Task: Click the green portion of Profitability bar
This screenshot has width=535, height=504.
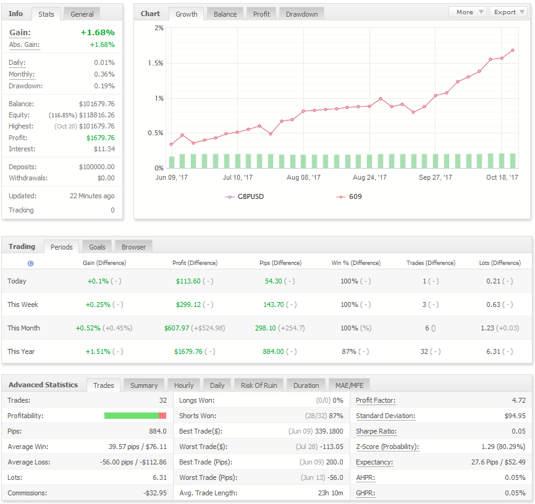Action: tap(132, 416)
